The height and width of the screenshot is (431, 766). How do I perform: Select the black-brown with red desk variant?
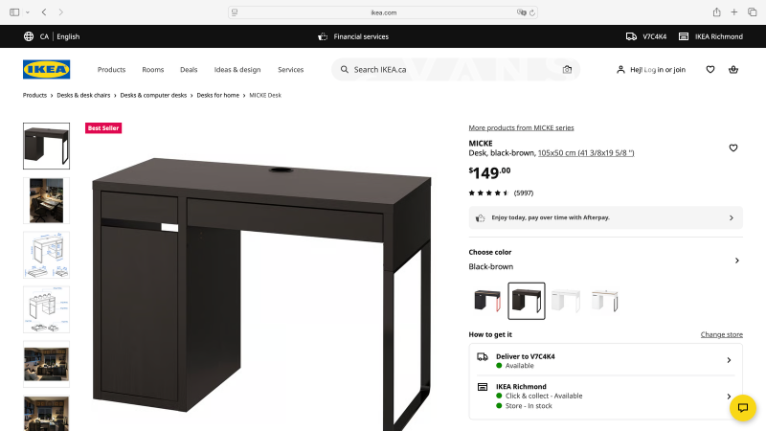(487, 301)
